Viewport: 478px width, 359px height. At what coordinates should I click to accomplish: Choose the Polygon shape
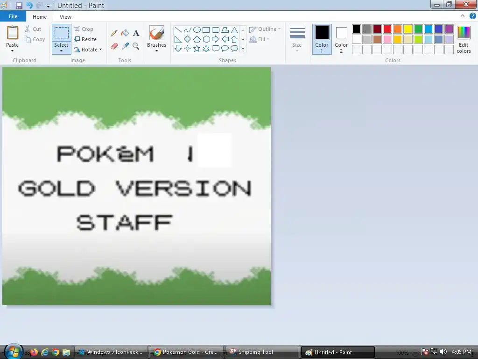click(x=225, y=29)
